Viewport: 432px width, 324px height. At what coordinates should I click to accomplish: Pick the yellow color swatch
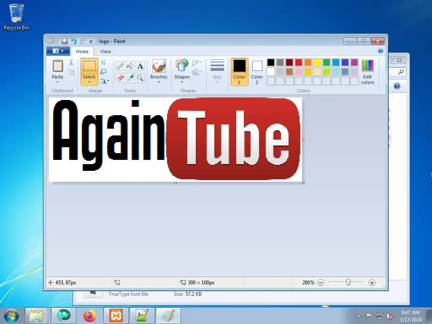coord(317,62)
